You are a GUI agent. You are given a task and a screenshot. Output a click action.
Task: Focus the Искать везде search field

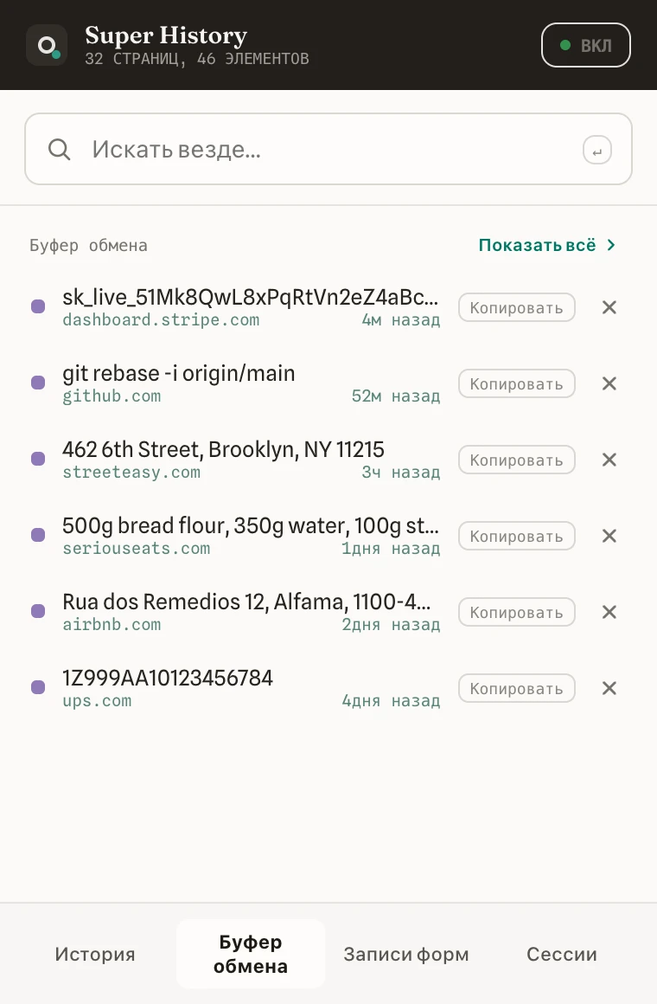pos(328,149)
